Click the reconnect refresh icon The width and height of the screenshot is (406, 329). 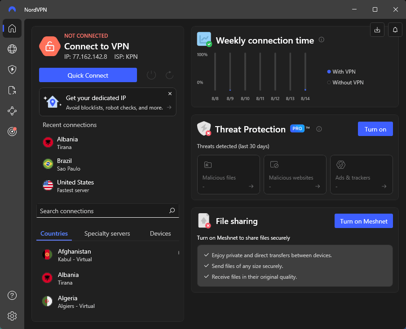(170, 75)
